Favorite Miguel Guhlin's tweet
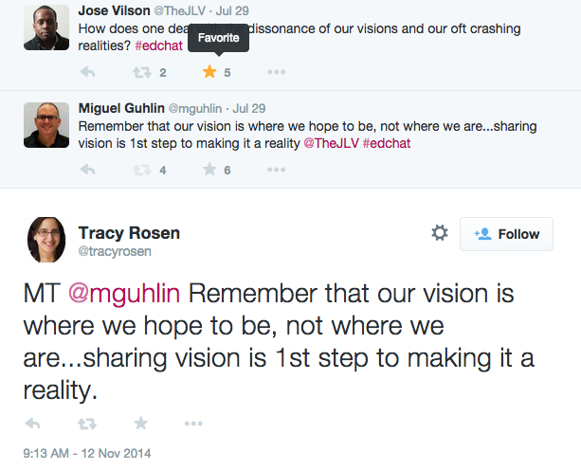 [x=209, y=170]
